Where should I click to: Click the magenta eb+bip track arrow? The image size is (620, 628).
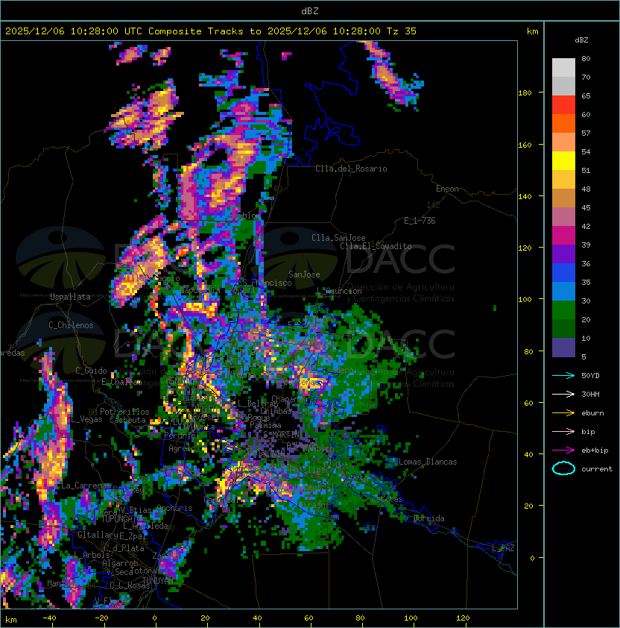563,450
